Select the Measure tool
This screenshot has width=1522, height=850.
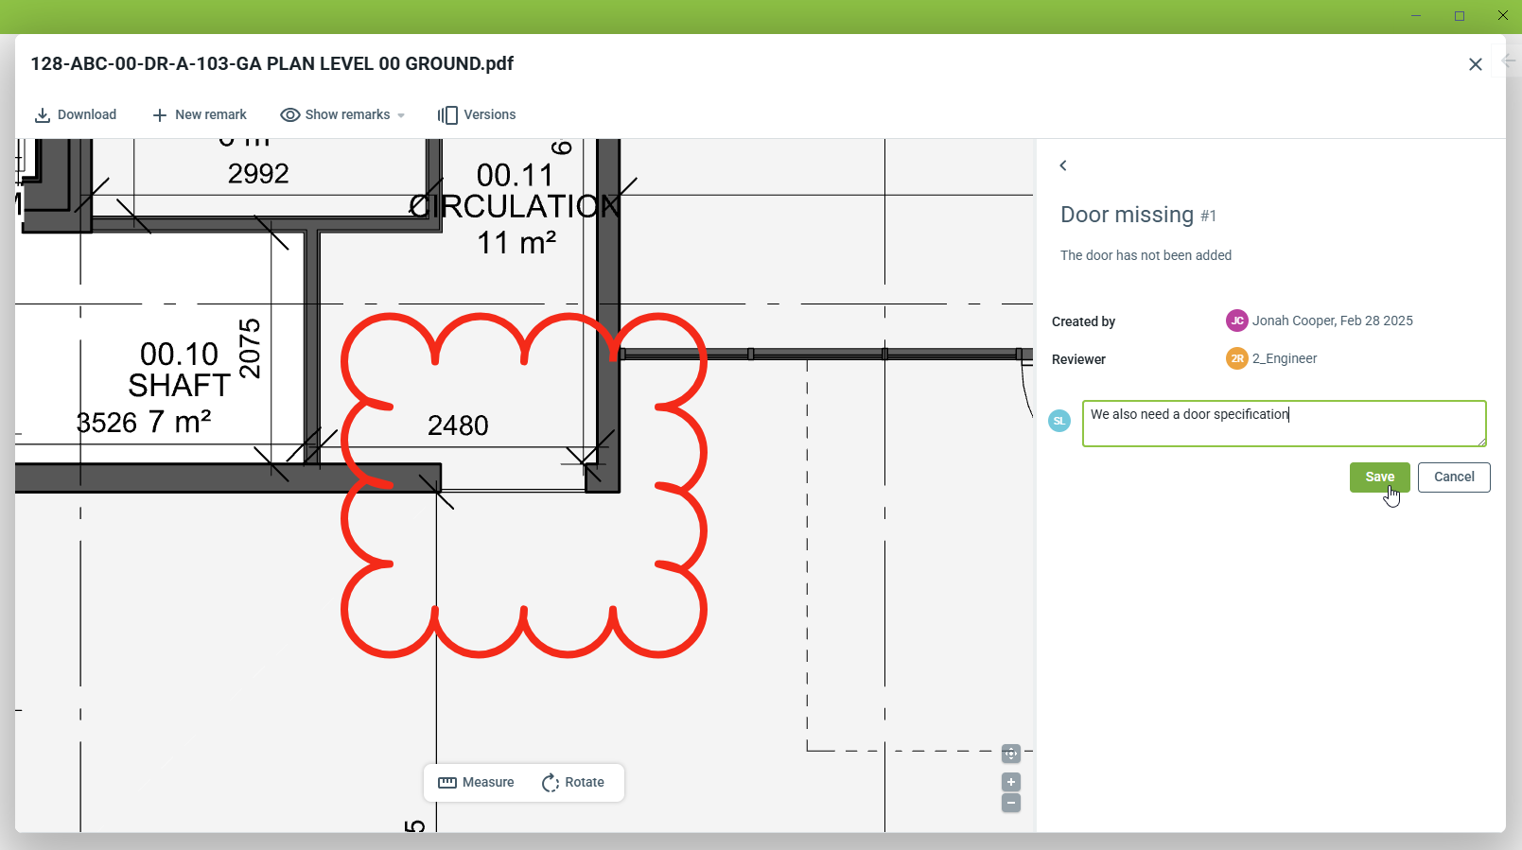coord(477,783)
